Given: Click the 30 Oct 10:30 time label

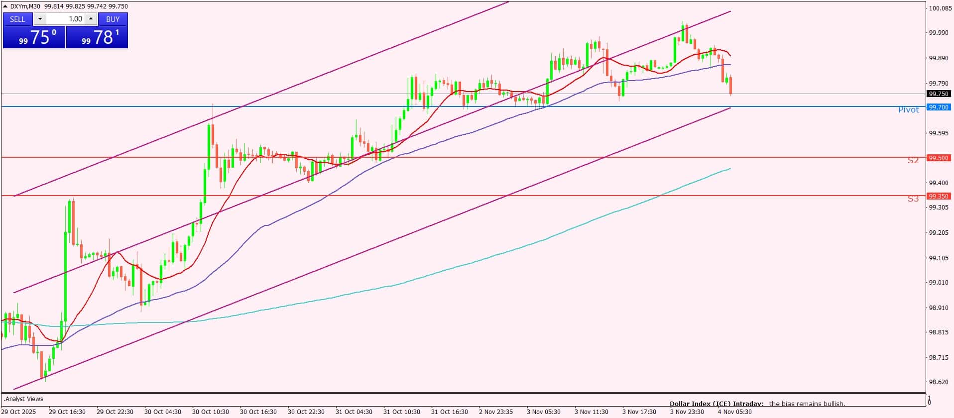Looking at the screenshot, I should tap(210, 412).
